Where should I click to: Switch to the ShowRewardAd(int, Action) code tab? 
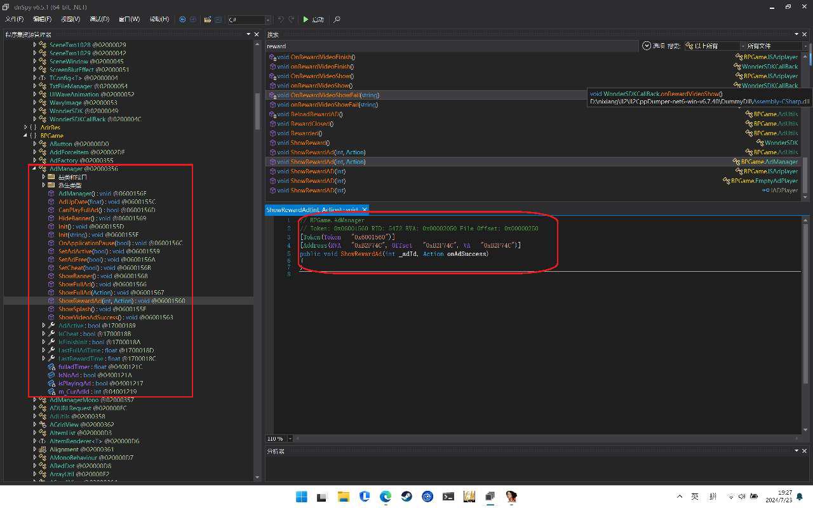[313, 210]
